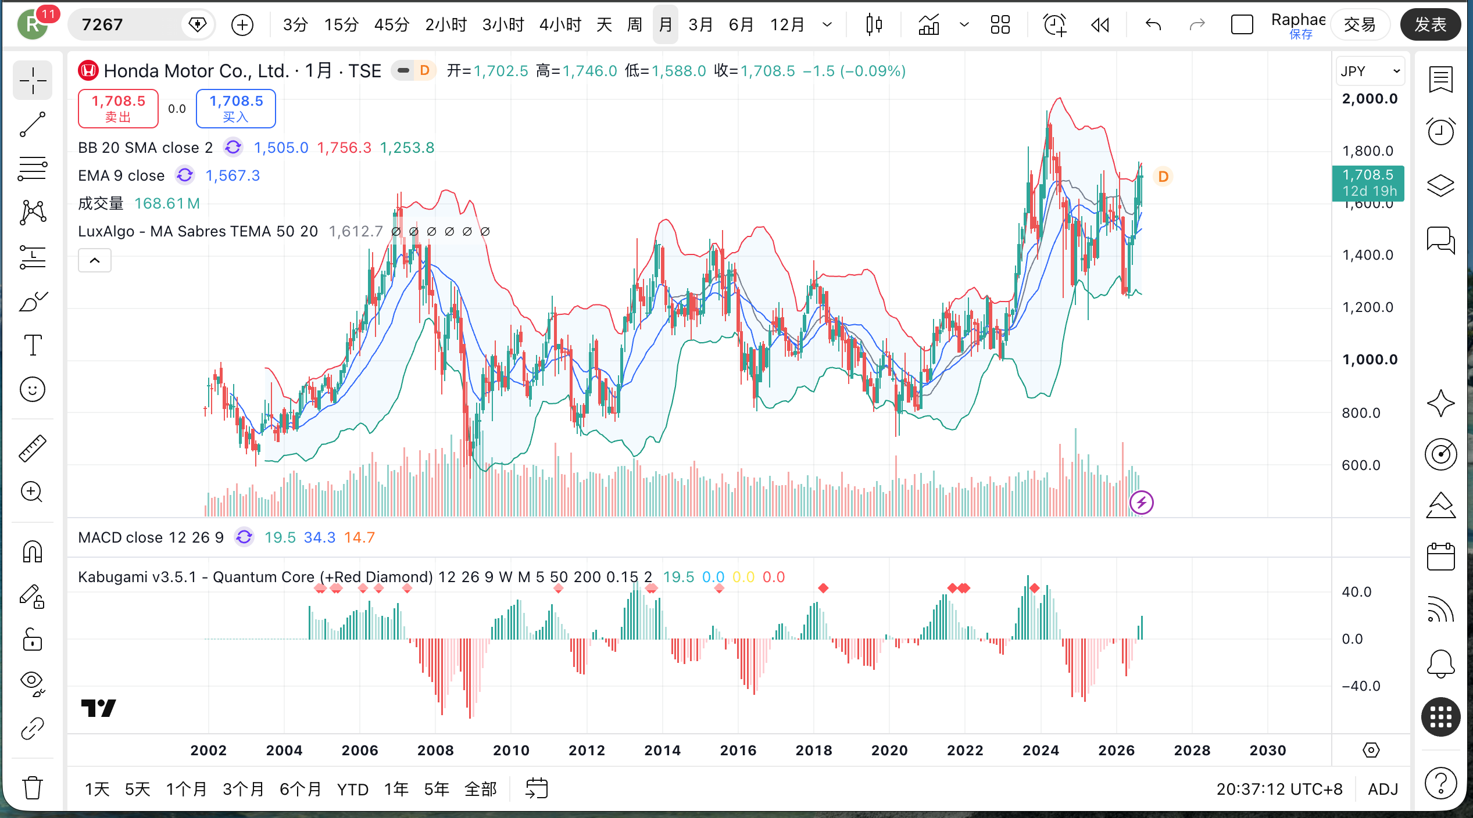The image size is (1473, 818).
Task: Select the ruler measure tool
Action: (x=33, y=448)
